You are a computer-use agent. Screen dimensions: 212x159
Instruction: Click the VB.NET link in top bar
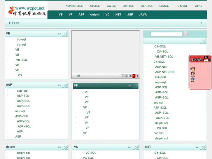[199, 6]
